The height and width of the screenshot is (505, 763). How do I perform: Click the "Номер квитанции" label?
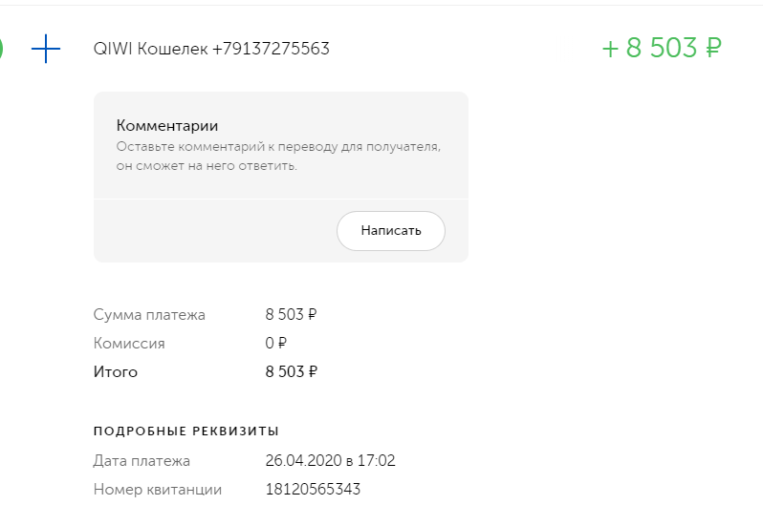[x=158, y=490]
